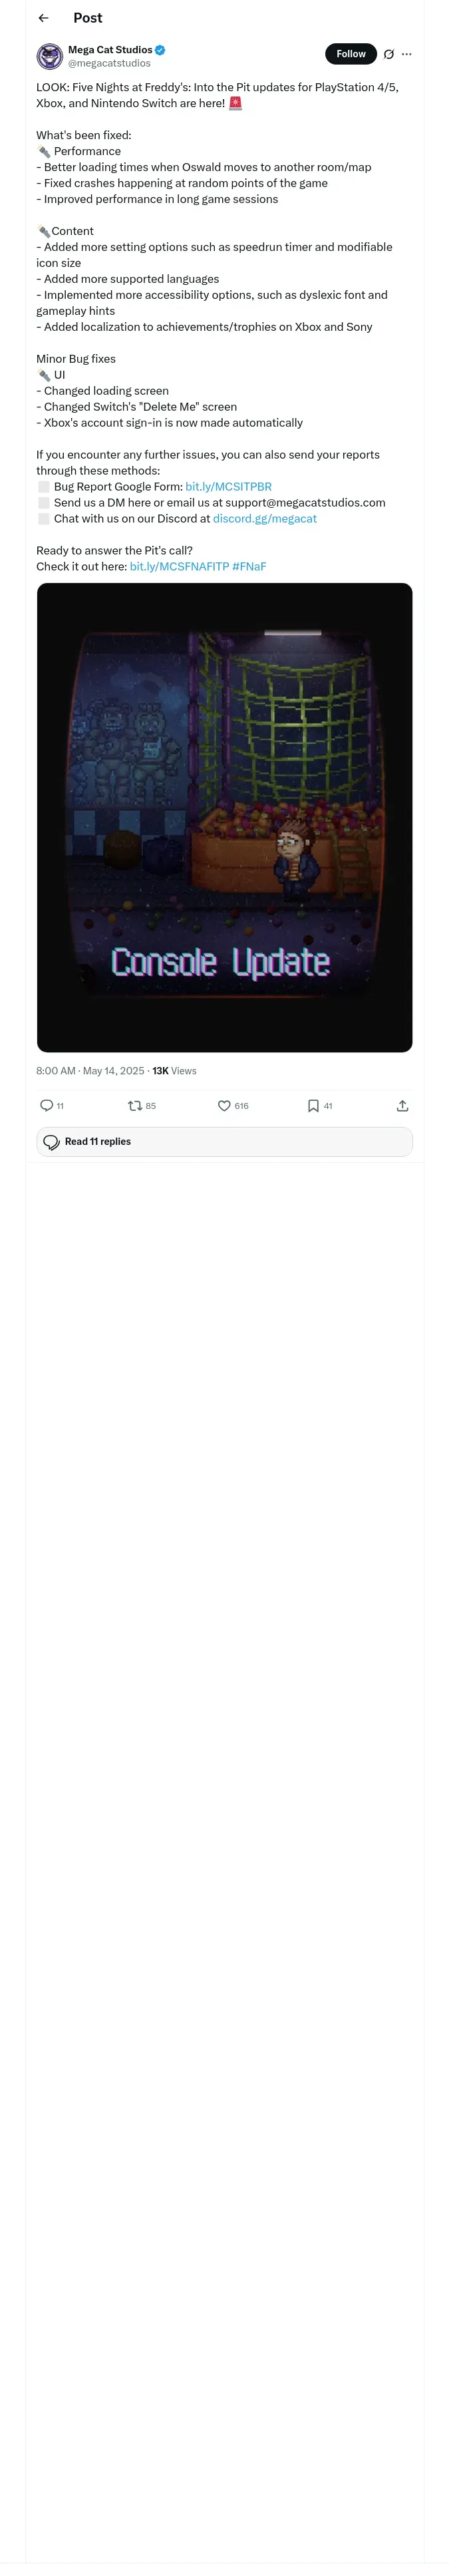This screenshot has width=449, height=2564.
Task: Bookmark this post
Action: (313, 1105)
